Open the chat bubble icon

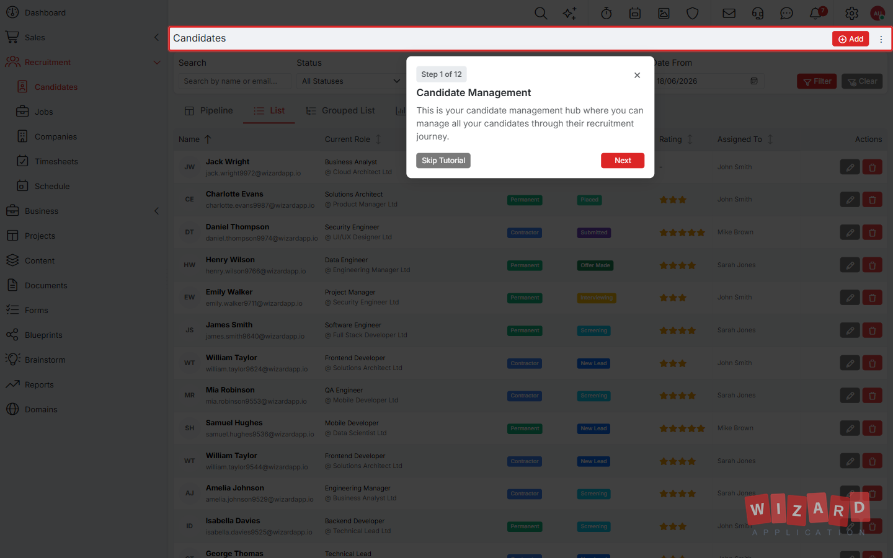click(x=786, y=13)
